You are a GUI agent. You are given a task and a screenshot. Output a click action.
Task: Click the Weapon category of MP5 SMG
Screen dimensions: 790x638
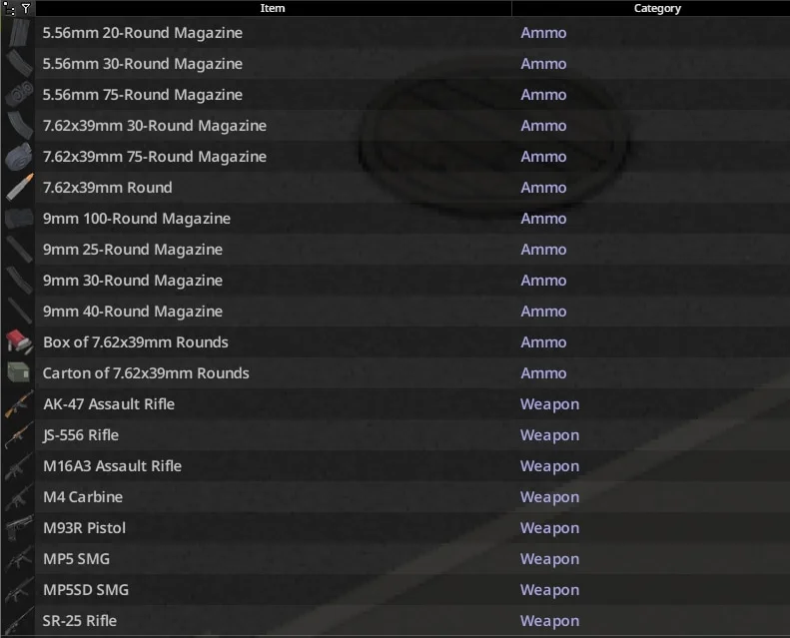coord(549,559)
